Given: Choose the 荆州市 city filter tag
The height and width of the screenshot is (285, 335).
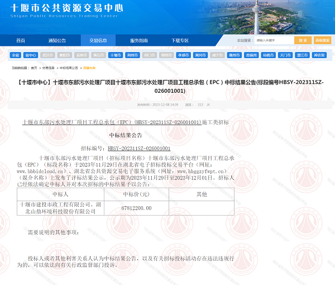Looking at the screenshot, I should (x=132, y=55).
